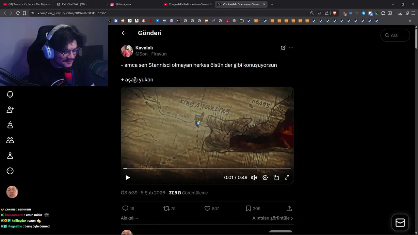418x235 pixels.
Task: Mute the video audio
Action: point(254,178)
